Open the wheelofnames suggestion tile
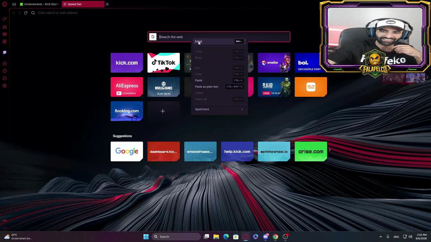This screenshot has height=242, width=431. (x=200, y=151)
